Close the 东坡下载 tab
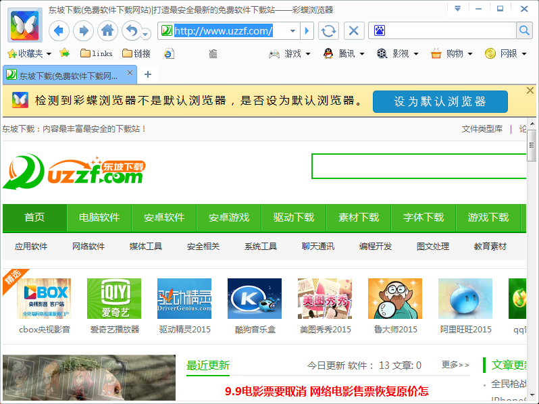 (x=130, y=73)
